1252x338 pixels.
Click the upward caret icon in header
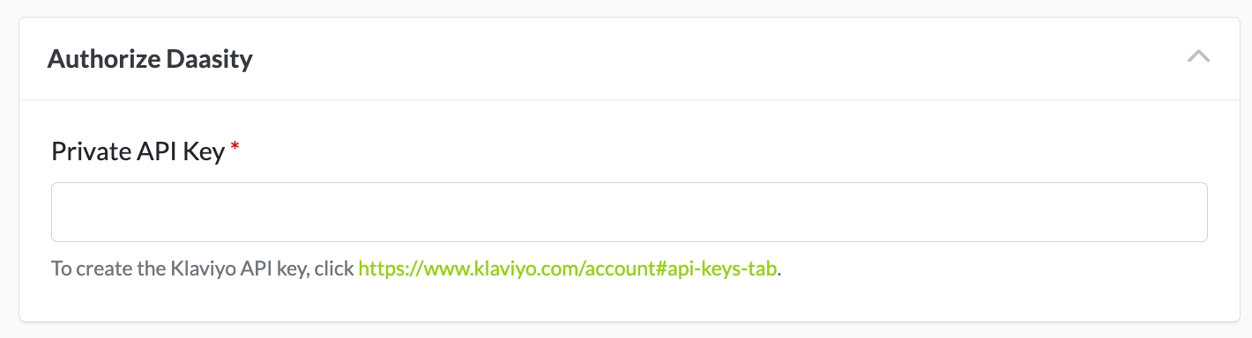pyautogui.click(x=1198, y=56)
